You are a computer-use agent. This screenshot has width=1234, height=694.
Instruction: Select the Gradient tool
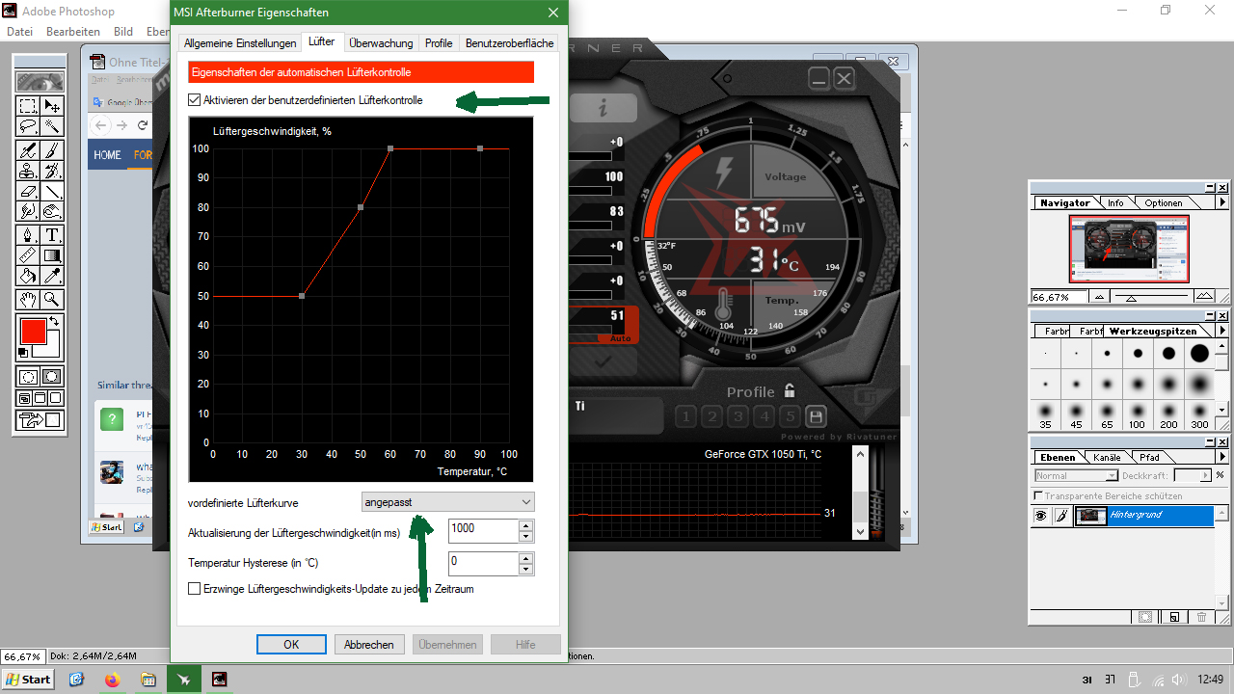click(x=52, y=255)
